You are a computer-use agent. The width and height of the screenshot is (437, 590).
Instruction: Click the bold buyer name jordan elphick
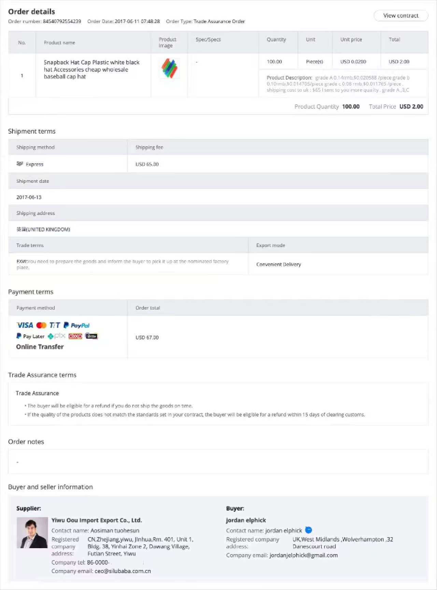[246, 520]
